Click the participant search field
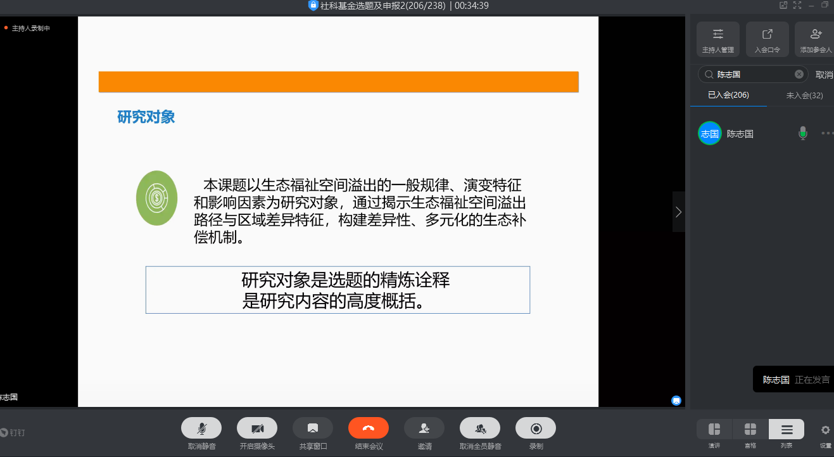 pyautogui.click(x=753, y=74)
